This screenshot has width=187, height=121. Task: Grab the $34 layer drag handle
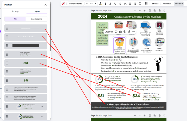[7, 63]
